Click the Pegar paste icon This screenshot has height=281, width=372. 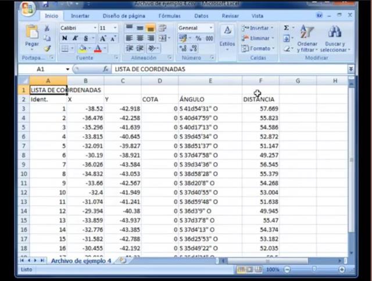click(x=32, y=32)
